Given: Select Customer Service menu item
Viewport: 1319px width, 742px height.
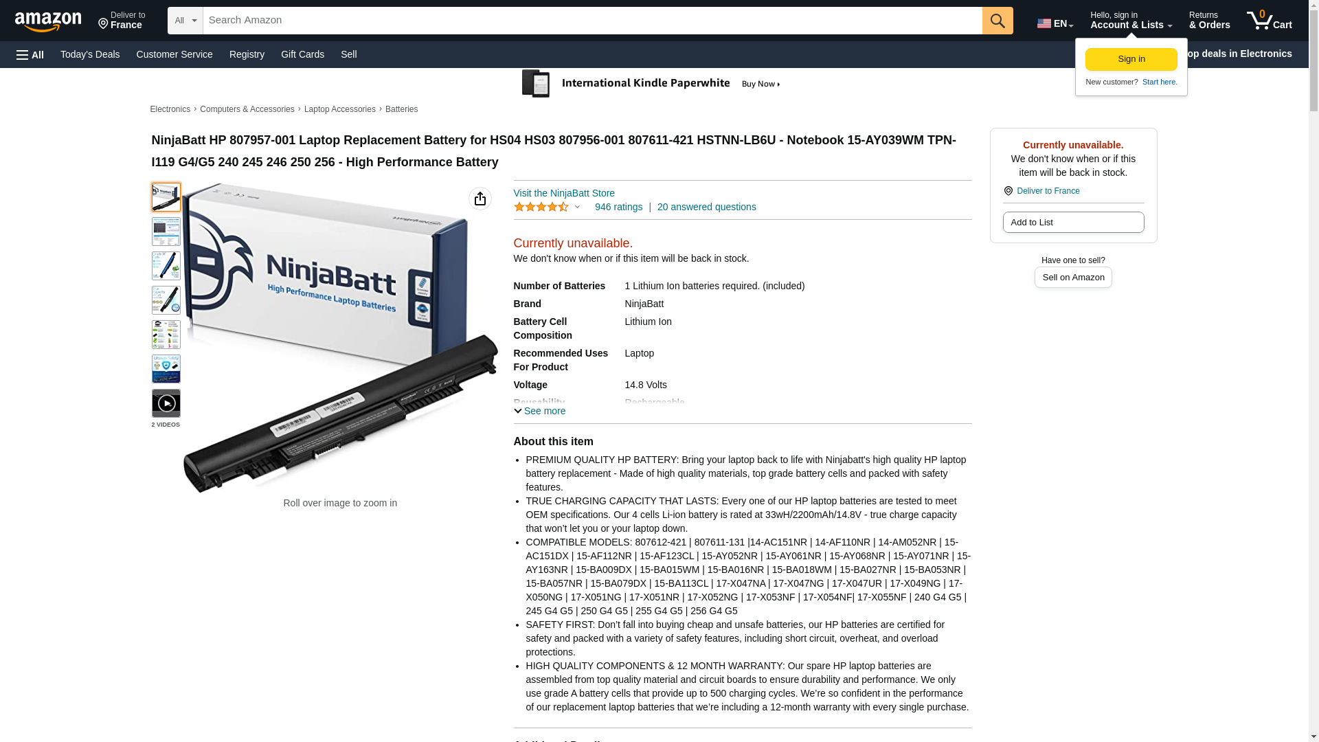Looking at the screenshot, I should (x=174, y=54).
